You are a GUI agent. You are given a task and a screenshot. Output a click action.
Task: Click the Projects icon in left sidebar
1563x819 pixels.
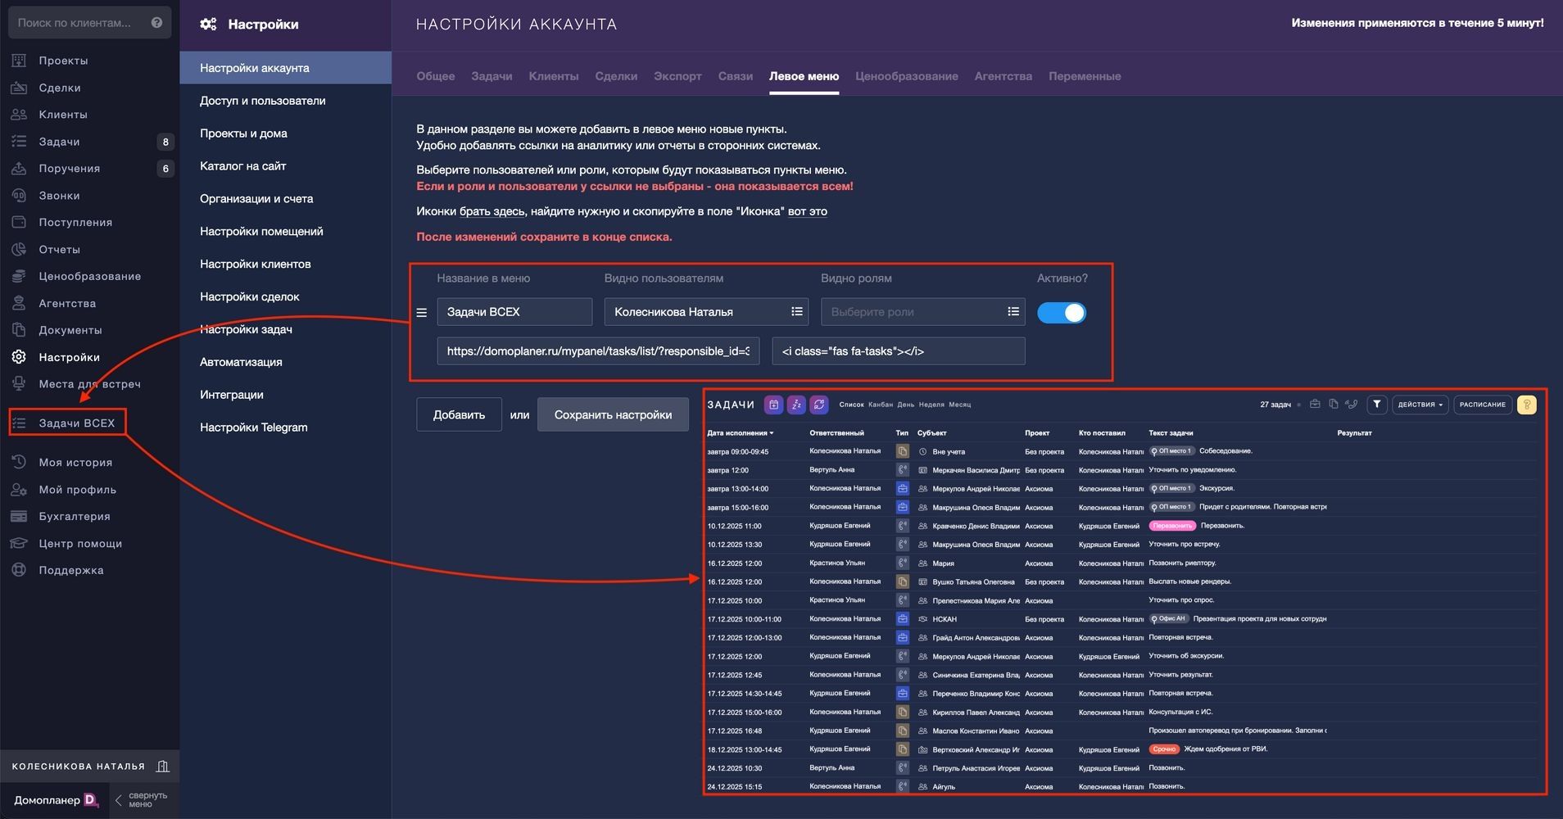(19, 61)
